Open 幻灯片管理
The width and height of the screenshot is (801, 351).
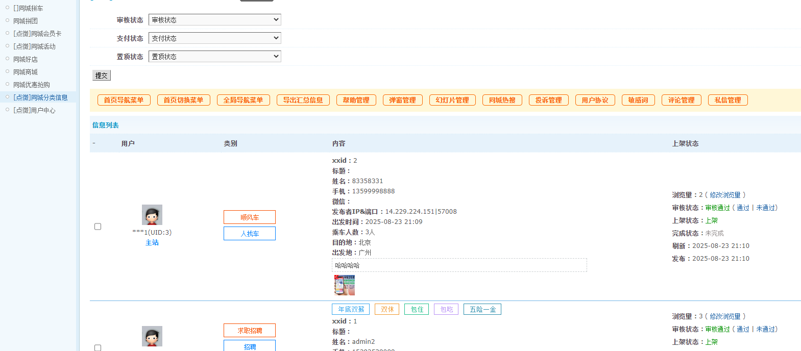[453, 100]
